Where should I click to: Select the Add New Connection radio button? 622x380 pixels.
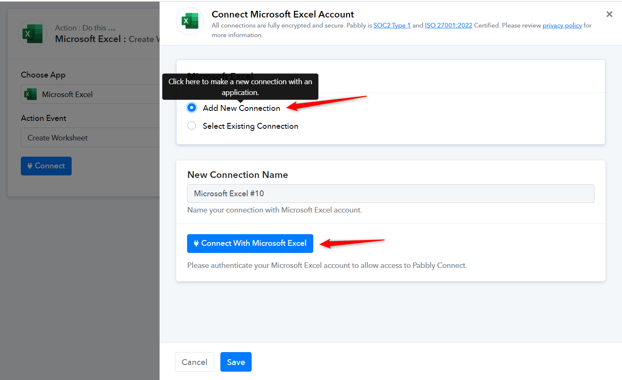tap(192, 108)
